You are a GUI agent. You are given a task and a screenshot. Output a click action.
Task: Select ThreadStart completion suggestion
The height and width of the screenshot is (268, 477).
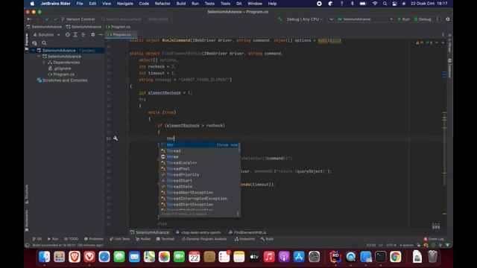200,180
